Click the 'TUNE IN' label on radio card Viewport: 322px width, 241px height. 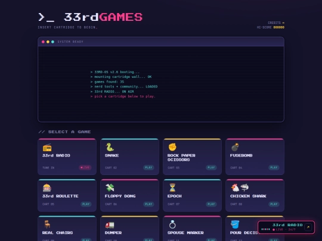pos(48,168)
